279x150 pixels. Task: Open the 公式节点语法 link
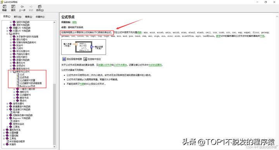(x=120, y=65)
